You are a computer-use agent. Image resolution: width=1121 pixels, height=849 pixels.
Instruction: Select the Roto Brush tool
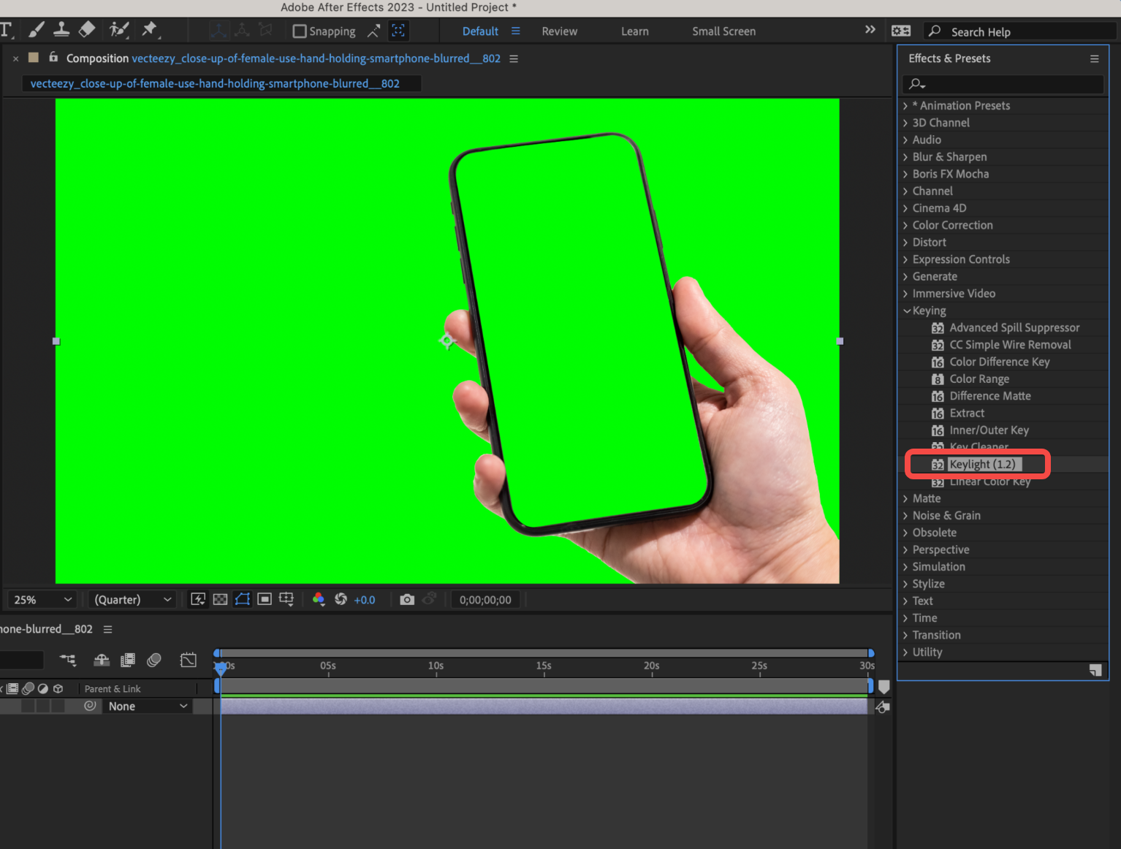click(x=119, y=30)
